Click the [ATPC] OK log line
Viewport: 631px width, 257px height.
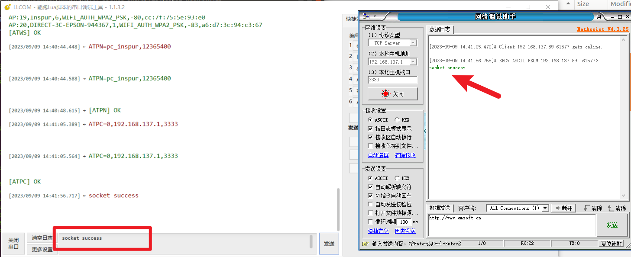[x=25, y=182]
